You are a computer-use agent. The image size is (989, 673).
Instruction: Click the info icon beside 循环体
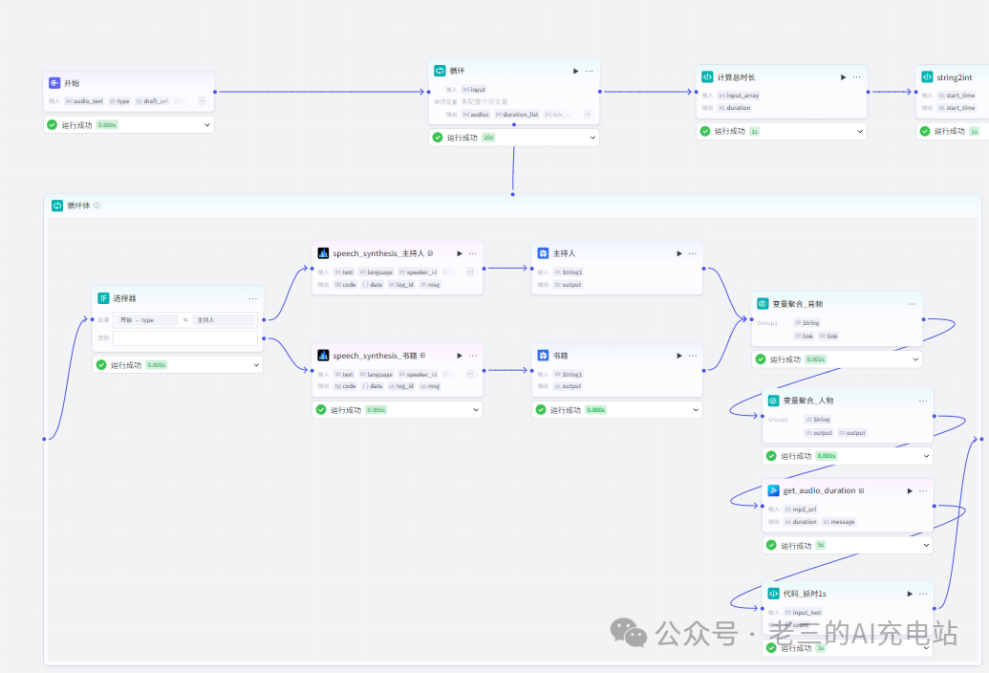[97, 206]
